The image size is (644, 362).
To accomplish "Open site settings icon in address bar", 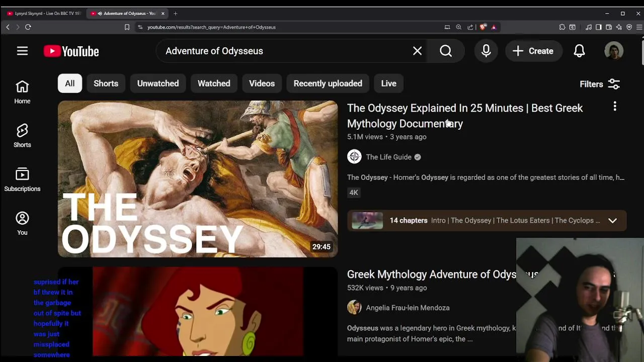I will (140, 27).
